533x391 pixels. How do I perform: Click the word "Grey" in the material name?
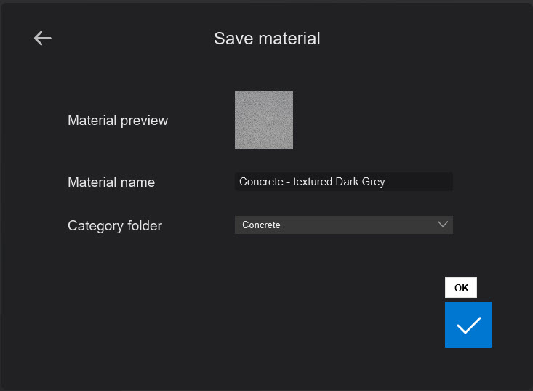coord(373,182)
